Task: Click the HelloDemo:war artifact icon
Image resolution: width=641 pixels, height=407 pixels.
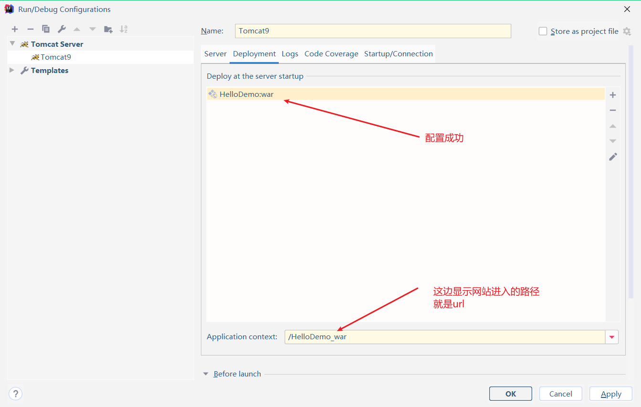Action: tap(213, 94)
